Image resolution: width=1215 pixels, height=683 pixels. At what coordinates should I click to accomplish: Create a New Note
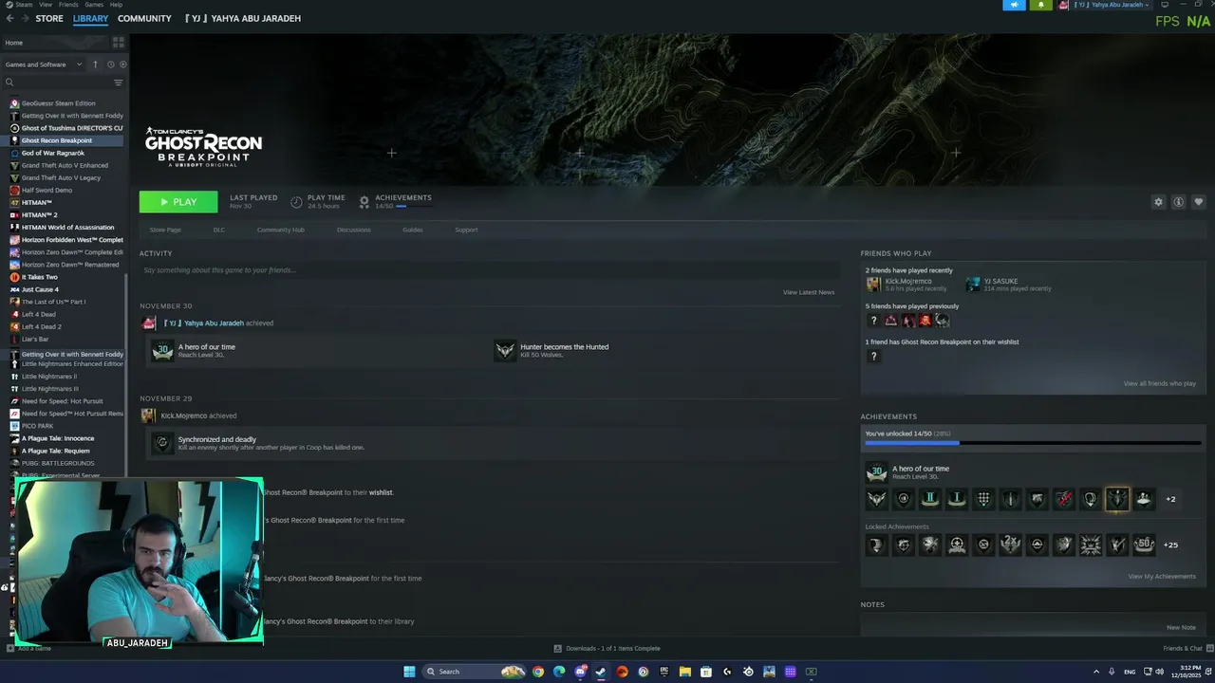point(1181,627)
